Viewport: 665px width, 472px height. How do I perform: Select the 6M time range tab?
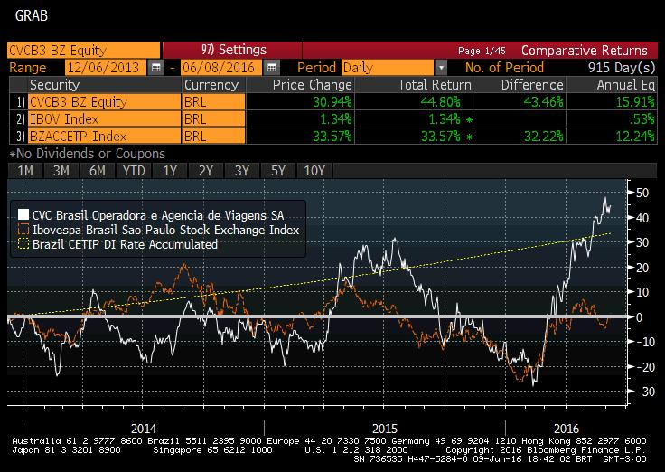[98, 171]
